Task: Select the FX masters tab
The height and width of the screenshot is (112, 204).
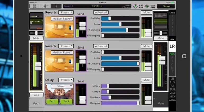Action: (x=172, y=86)
